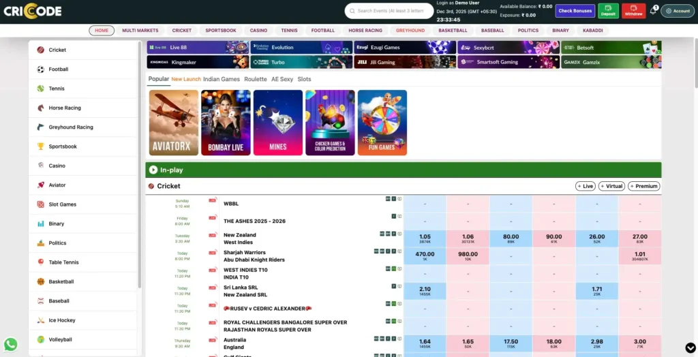Click the Slot Games sidebar icon

click(41, 204)
